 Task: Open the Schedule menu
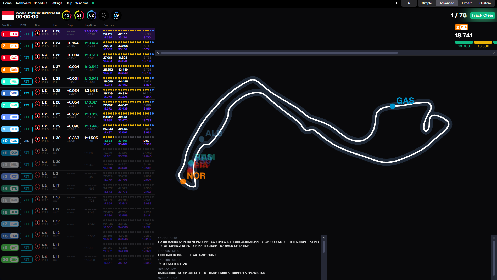click(x=41, y=3)
